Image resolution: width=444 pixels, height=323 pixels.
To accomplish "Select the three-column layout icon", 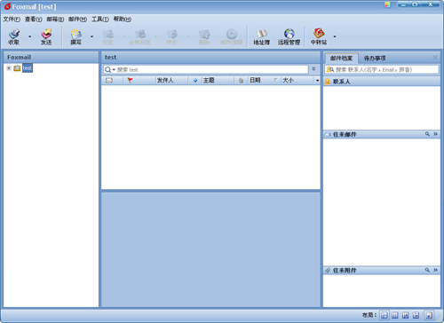I will pos(395,315).
